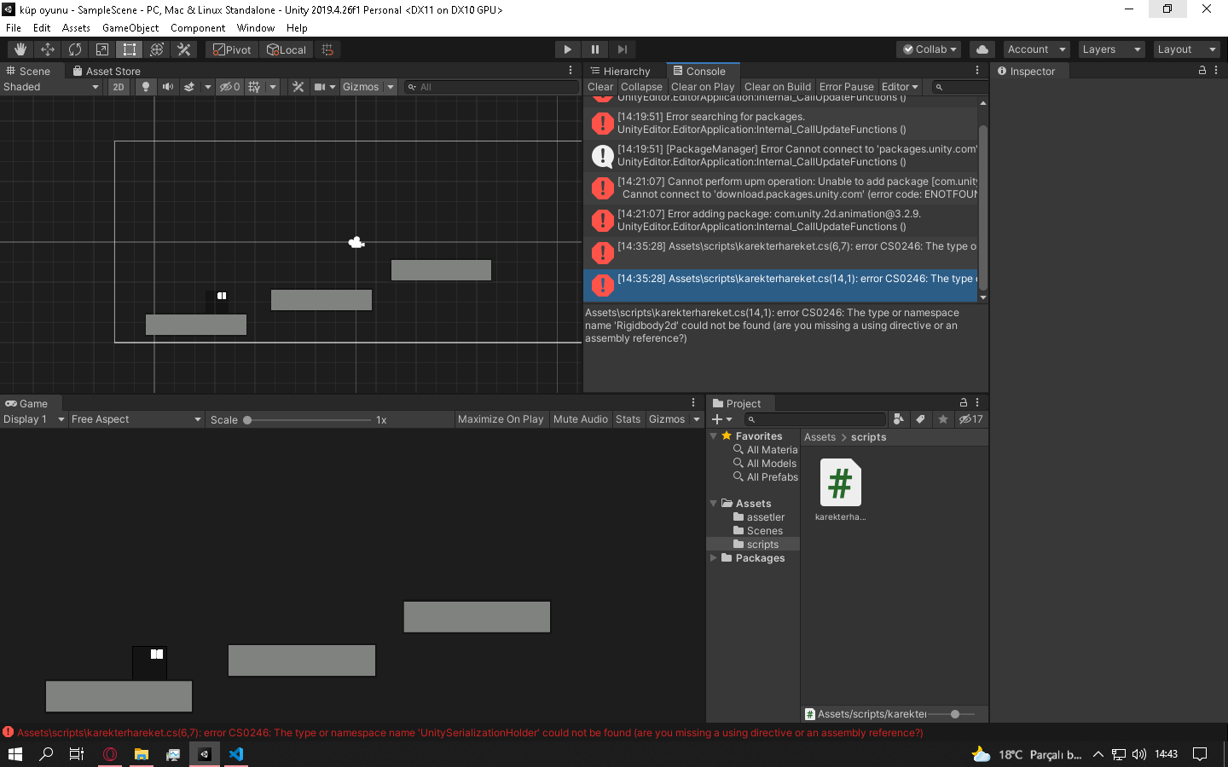Open cloud services icon
Image resolution: width=1228 pixels, height=767 pixels.
(982, 49)
